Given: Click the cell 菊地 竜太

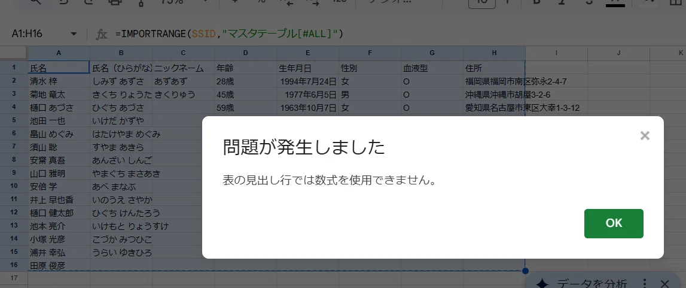Looking at the screenshot, I should click(59, 94).
